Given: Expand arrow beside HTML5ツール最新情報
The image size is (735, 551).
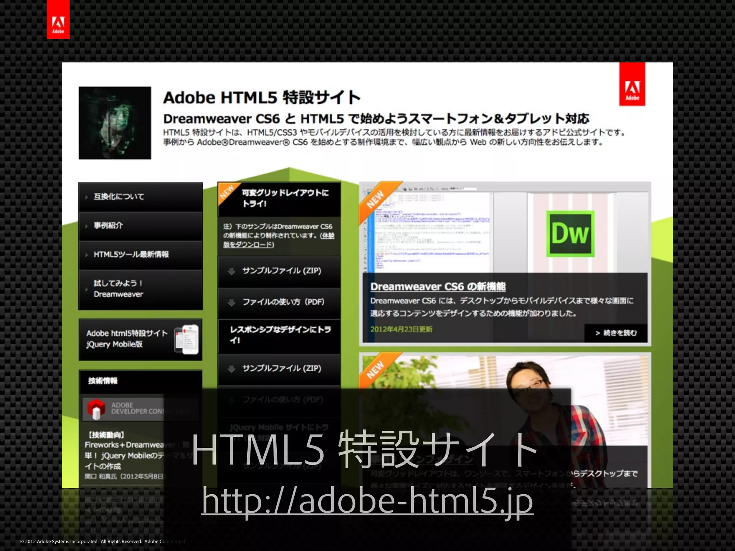Looking at the screenshot, I should pos(86,255).
